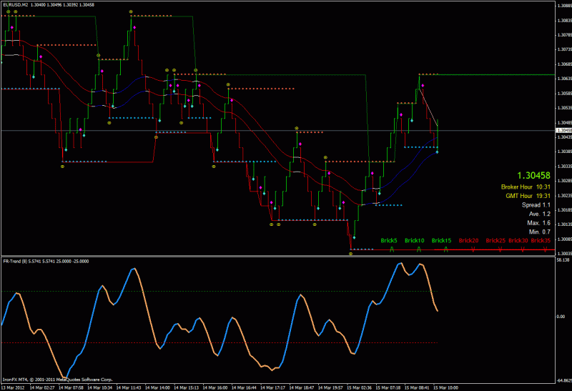Image resolution: width=572 pixels, height=391 pixels.
Task: Click the large green 1.30458 price display
Action: (x=533, y=175)
